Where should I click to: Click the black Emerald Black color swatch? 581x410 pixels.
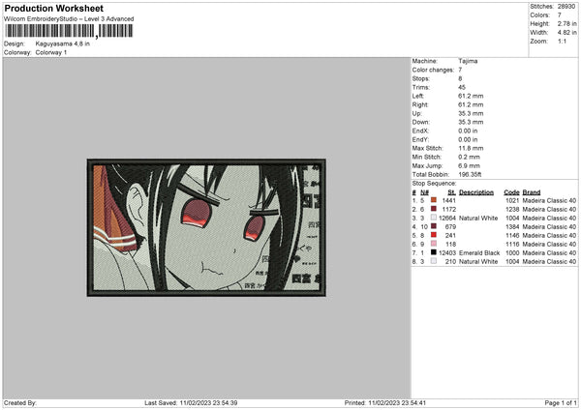click(x=434, y=252)
